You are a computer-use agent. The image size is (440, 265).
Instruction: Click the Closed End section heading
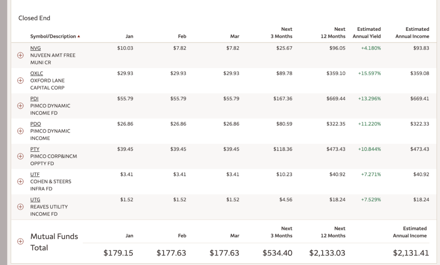click(34, 18)
